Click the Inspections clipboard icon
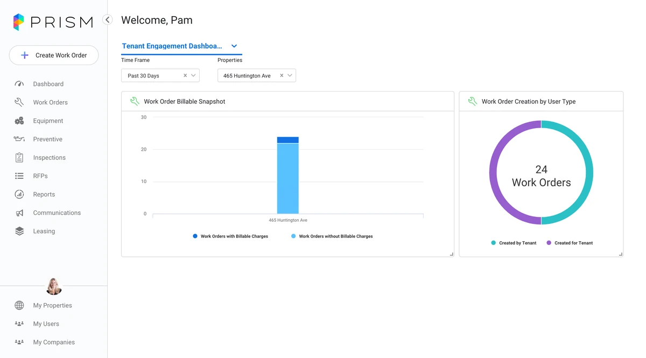Screen dimensions: 646x358 click(x=19, y=158)
